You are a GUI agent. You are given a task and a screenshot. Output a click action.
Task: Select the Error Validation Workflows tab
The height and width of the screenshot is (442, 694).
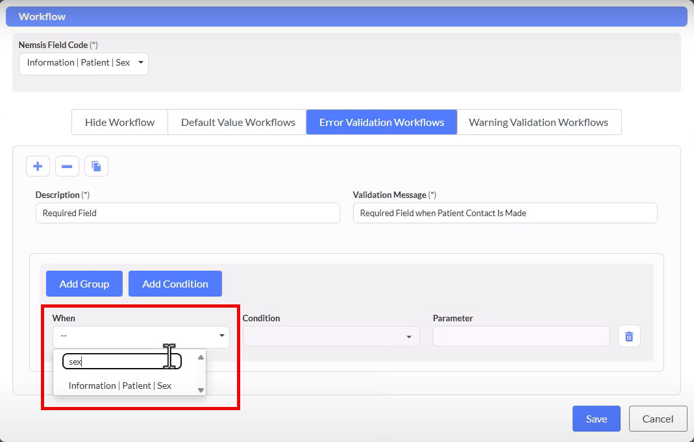click(x=382, y=122)
